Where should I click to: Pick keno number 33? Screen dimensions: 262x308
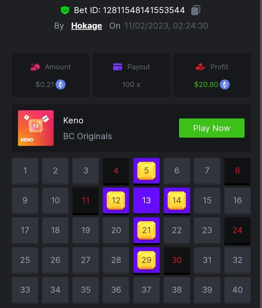coord(25,290)
